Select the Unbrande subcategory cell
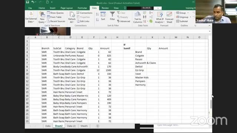The height and width of the screenshot is (133, 237). tap(59, 55)
